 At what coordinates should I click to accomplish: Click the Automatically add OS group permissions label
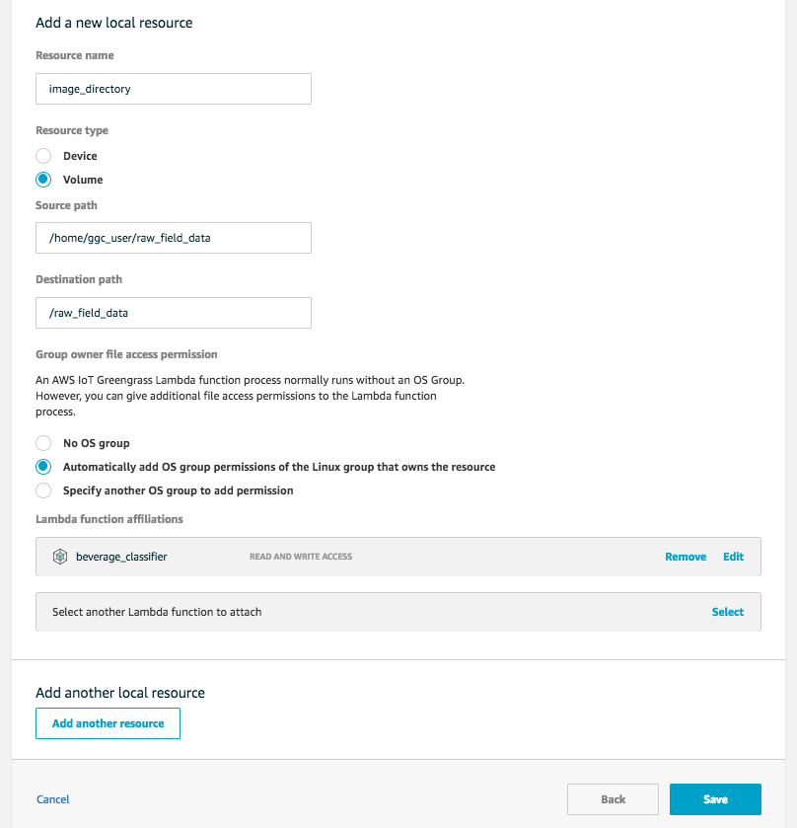click(x=279, y=467)
